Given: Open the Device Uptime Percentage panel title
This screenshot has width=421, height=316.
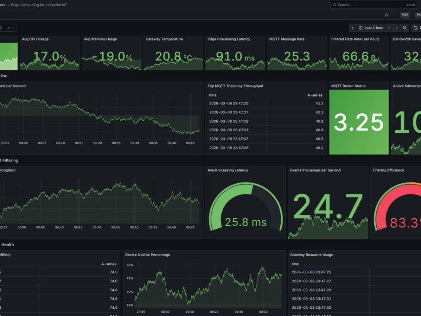Looking at the screenshot, I should coord(147,255).
